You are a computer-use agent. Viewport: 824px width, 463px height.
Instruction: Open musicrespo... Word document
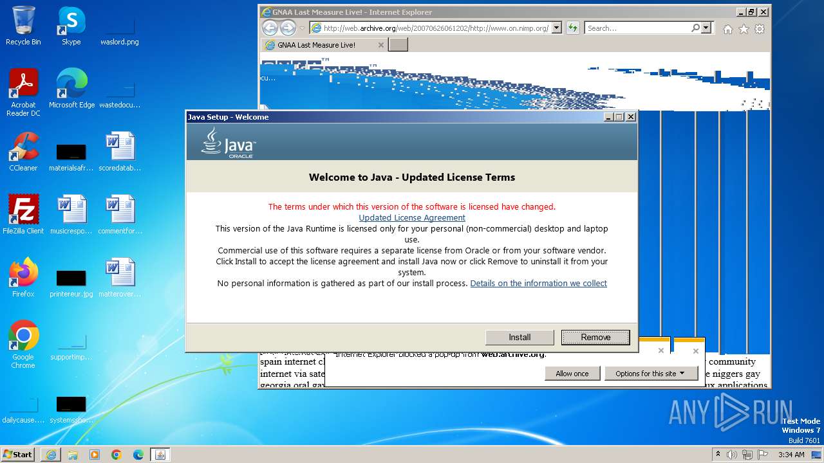coord(71,215)
